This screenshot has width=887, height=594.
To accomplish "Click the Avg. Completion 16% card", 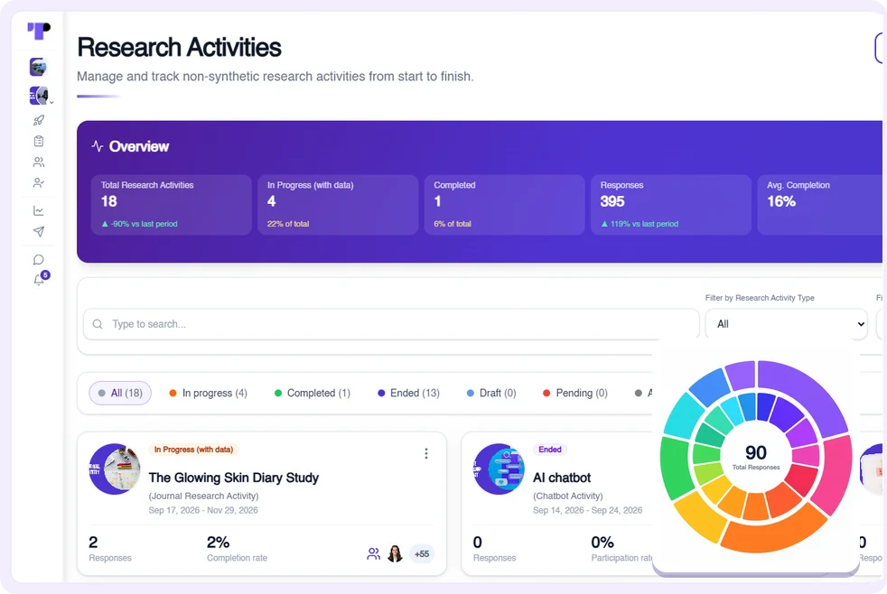I will coord(820,205).
